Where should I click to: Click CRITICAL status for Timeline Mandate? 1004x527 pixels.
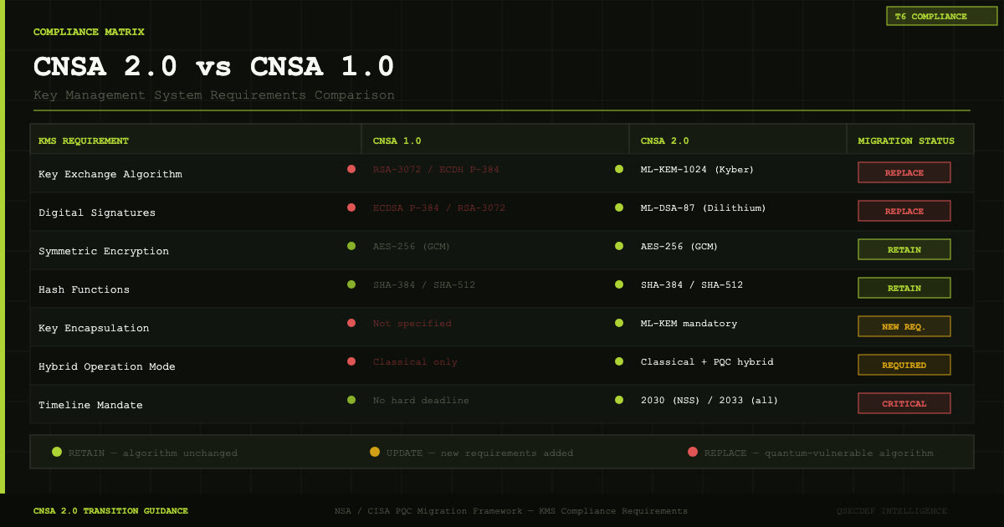tap(904, 403)
